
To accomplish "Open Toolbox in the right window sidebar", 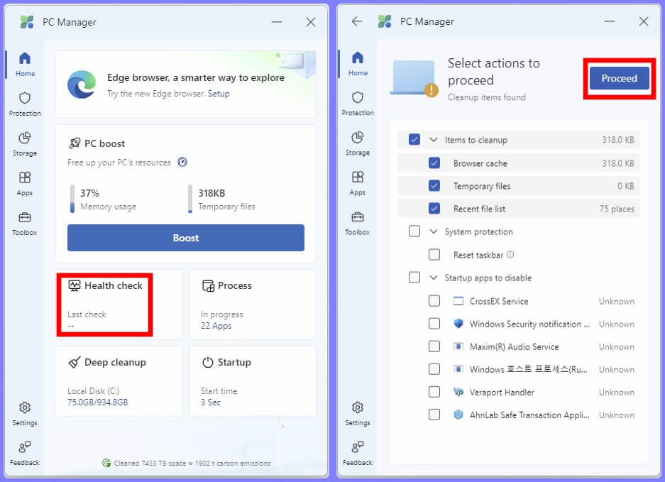I will tap(358, 224).
